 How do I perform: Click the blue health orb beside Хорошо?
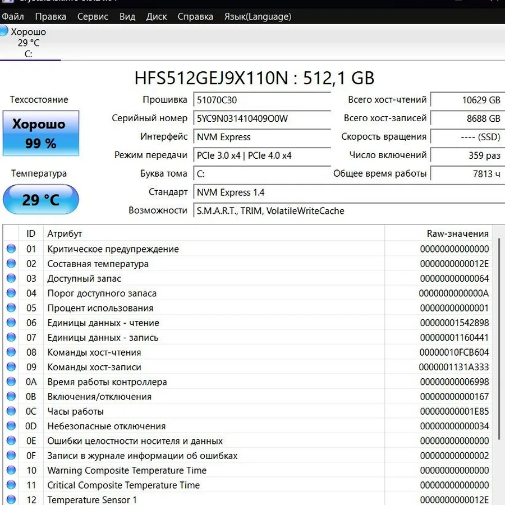[x=3, y=31]
